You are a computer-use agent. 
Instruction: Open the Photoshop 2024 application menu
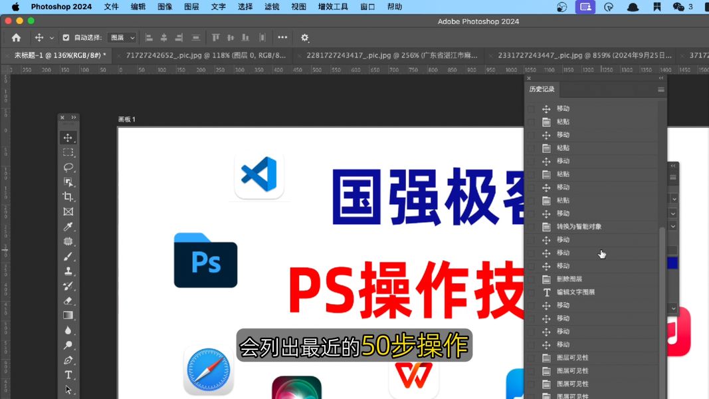pyautogui.click(x=61, y=7)
